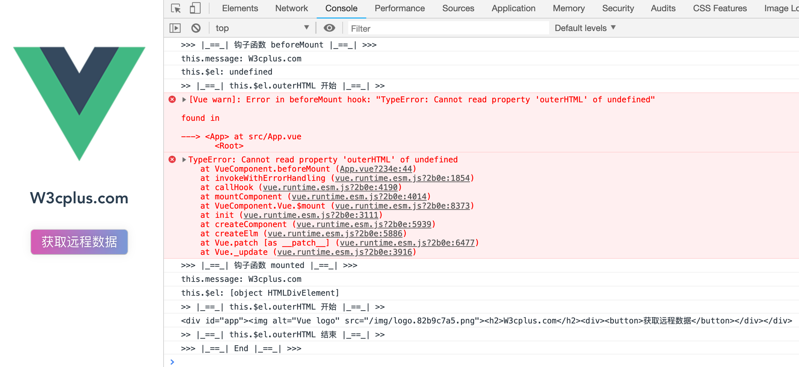The image size is (799, 367).
Task: Click the W3cplus.com heading
Action: pyautogui.click(x=79, y=198)
